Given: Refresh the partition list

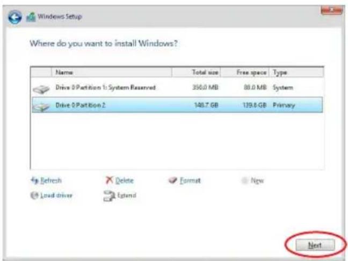Looking at the screenshot, I should tap(51, 181).
